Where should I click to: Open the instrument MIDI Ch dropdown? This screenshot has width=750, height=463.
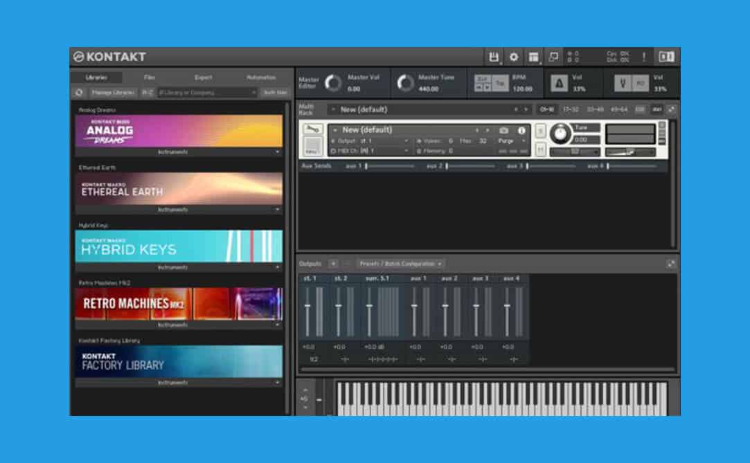click(x=370, y=151)
